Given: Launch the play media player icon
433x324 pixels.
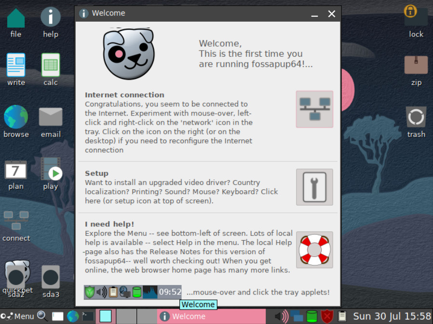Looking at the screenshot, I should (x=51, y=169).
